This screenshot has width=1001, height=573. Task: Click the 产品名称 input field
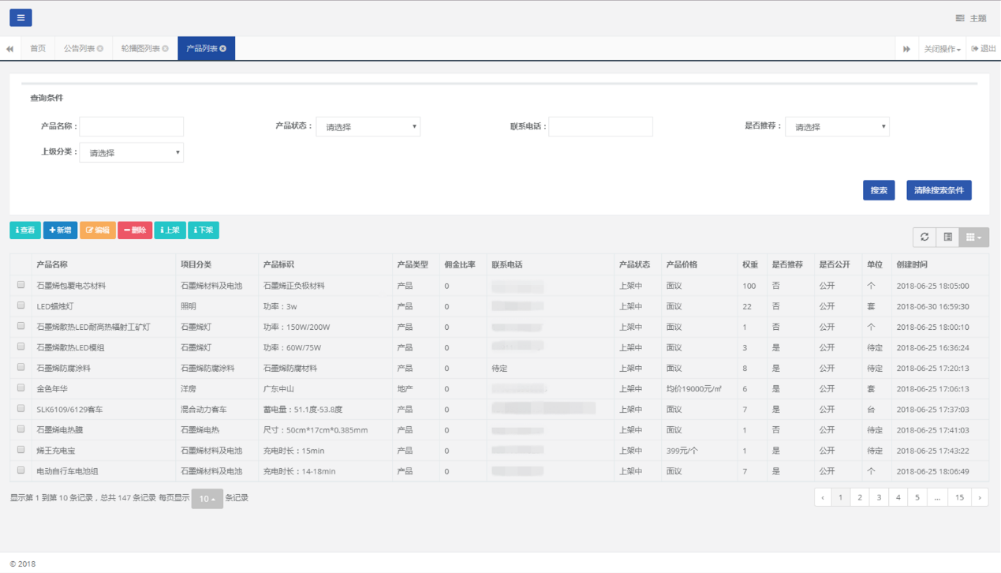(x=131, y=126)
